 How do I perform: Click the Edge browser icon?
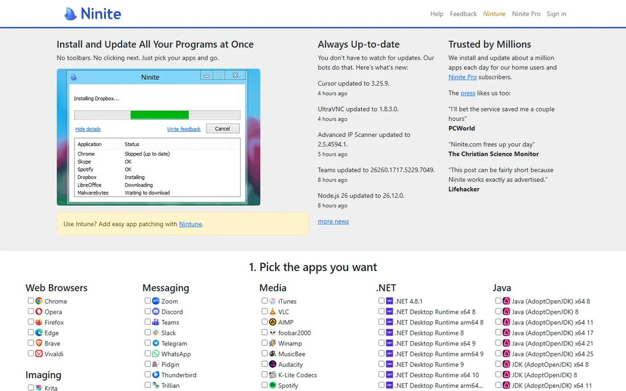click(x=39, y=332)
